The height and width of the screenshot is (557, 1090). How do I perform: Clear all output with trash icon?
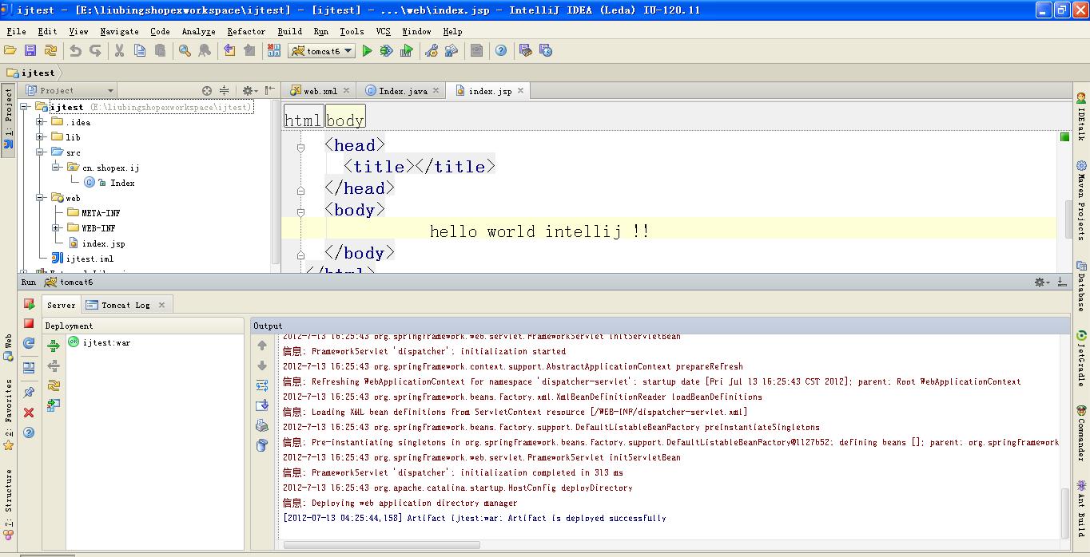click(x=262, y=445)
